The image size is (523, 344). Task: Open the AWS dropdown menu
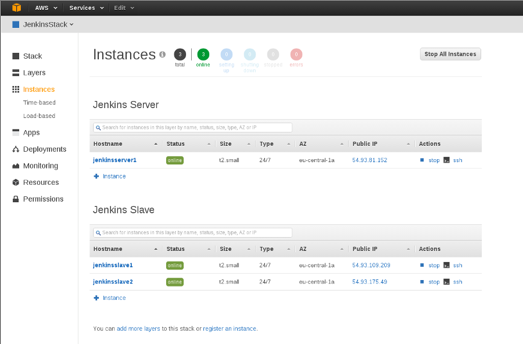click(46, 8)
